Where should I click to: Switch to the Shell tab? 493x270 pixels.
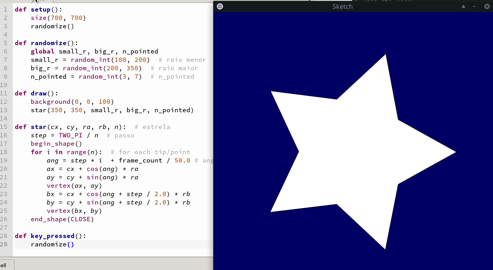(3, 265)
